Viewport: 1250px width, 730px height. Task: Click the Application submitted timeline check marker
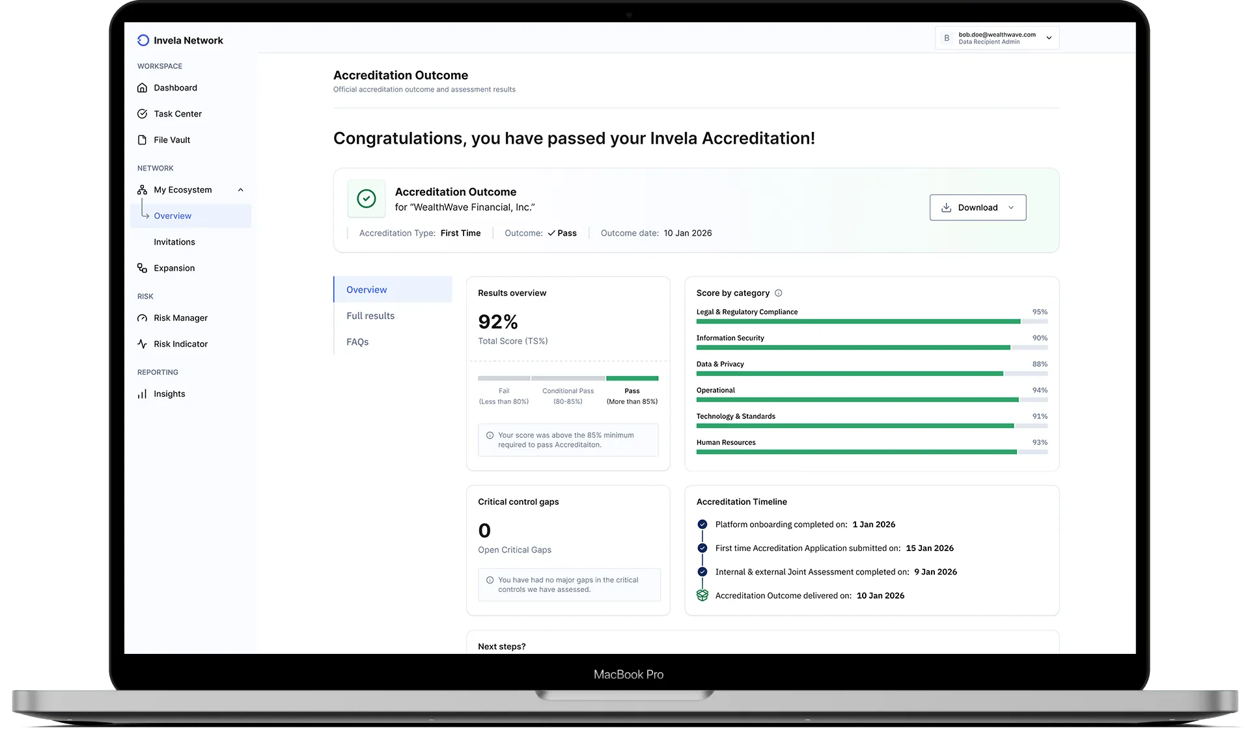click(x=702, y=548)
